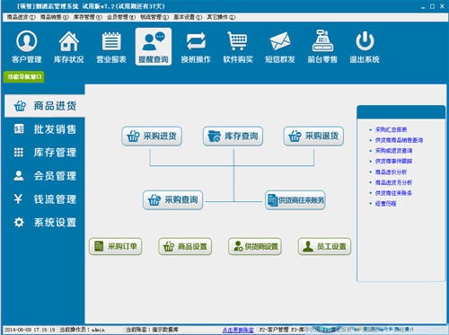Open 商品进价分析 link
Viewport: 449px width, 335px height.
391,172
